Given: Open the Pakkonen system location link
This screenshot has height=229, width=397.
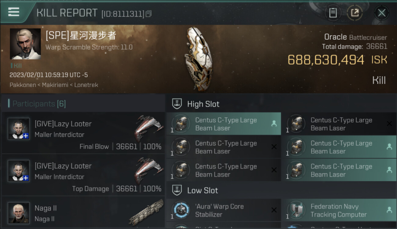Looking at the screenshot, I should 23,85.
